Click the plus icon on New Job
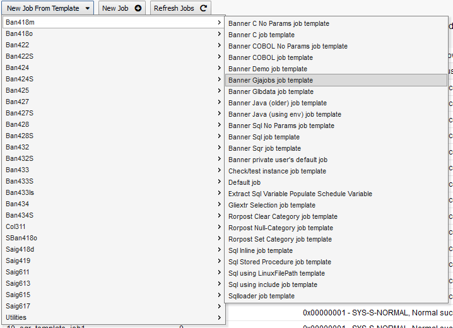The height and width of the screenshot is (328, 453). pos(138,8)
